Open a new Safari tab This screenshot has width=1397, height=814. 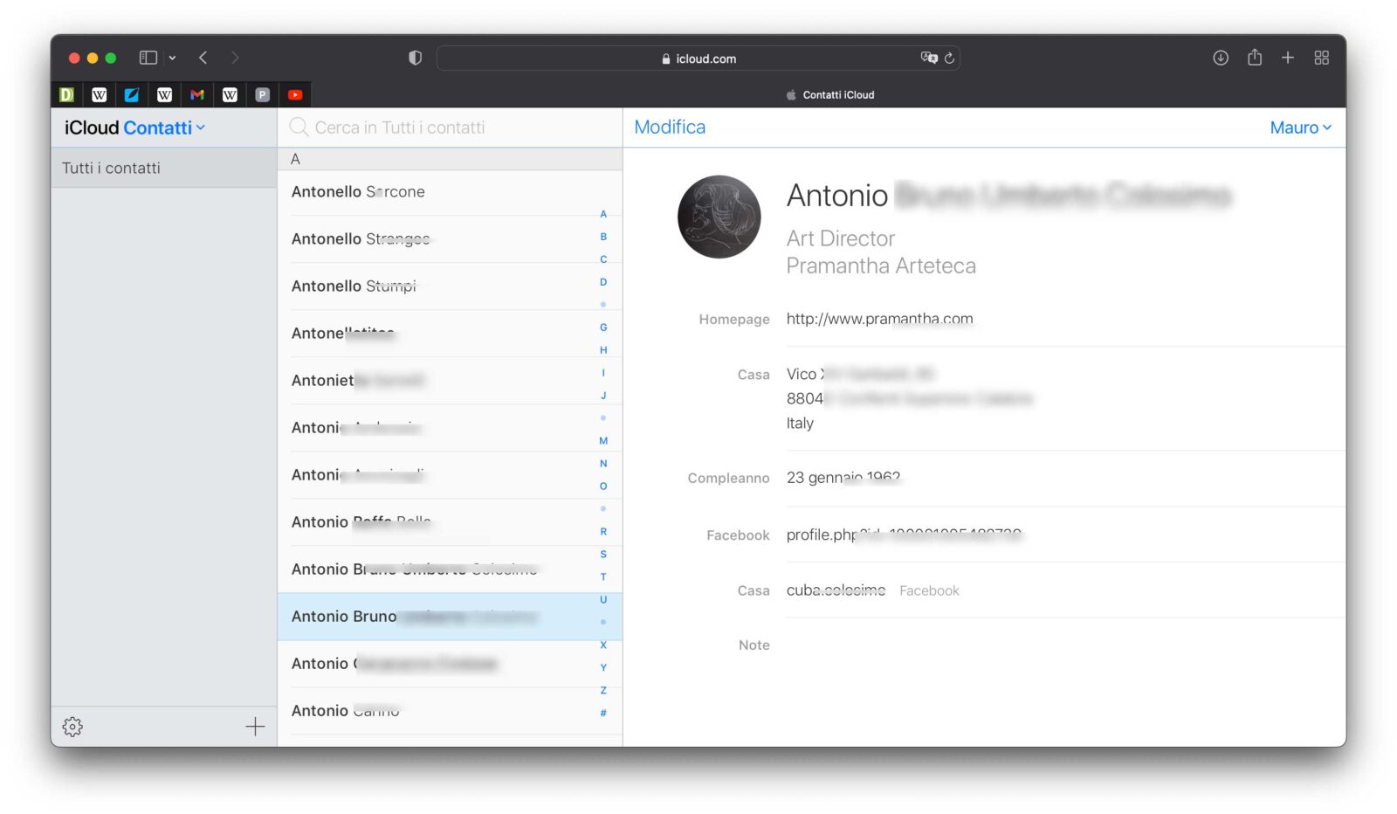coord(1288,58)
